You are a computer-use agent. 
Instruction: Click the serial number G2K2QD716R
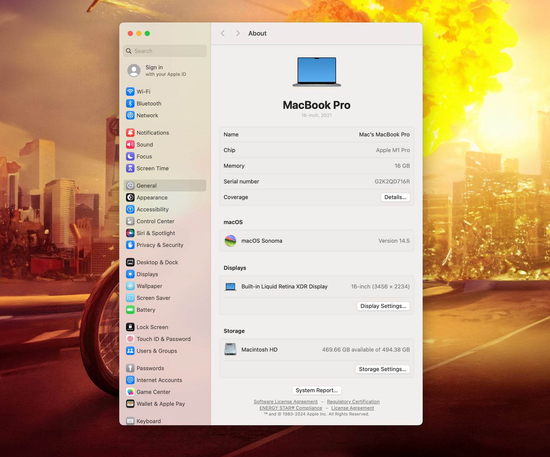[x=392, y=181]
